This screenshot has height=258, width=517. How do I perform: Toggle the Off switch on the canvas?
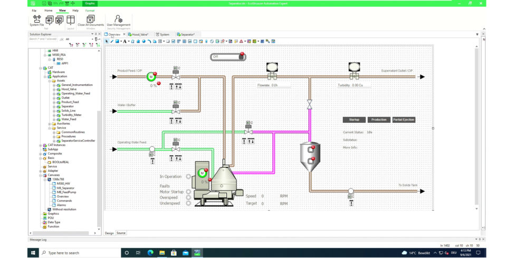[228, 56]
